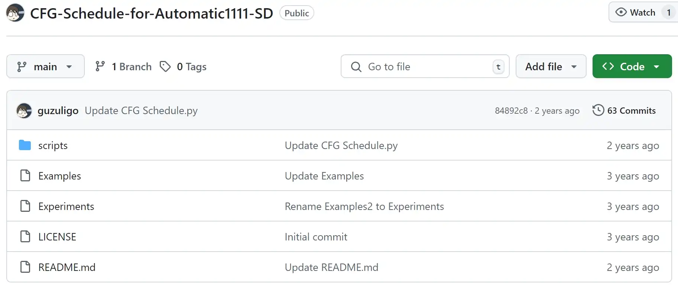Click guzuligo's small avatar in the commit row

pyautogui.click(x=24, y=110)
